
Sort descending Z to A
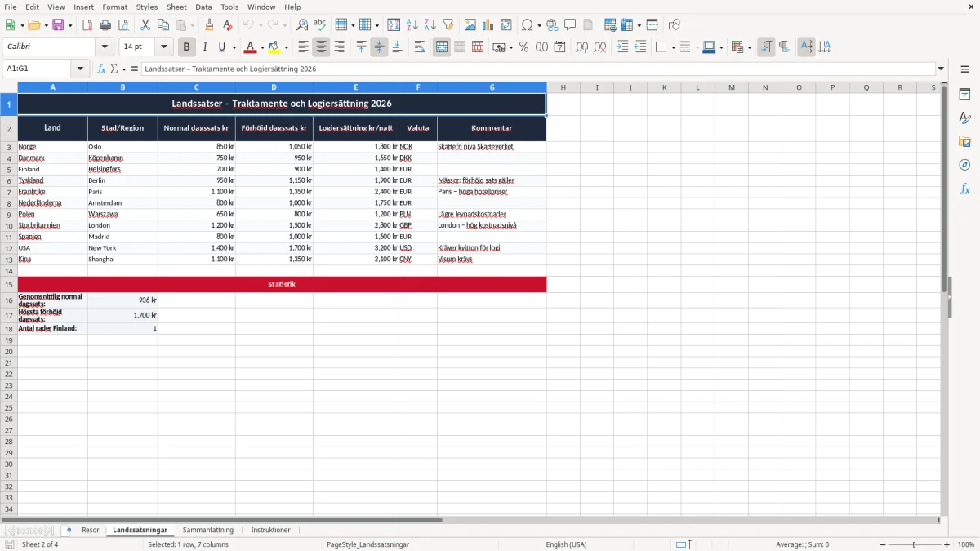(x=430, y=25)
